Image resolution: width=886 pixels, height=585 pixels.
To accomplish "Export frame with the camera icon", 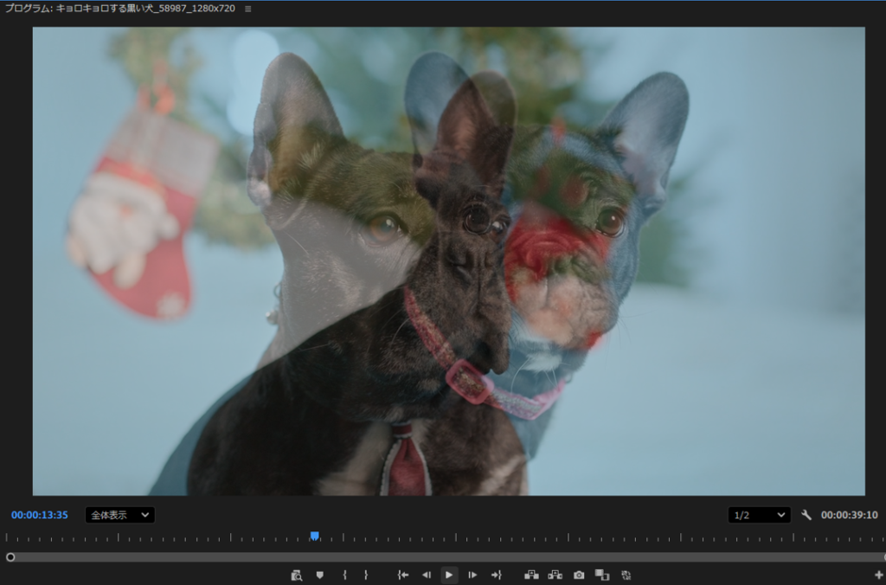I will pyautogui.click(x=579, y=575).
